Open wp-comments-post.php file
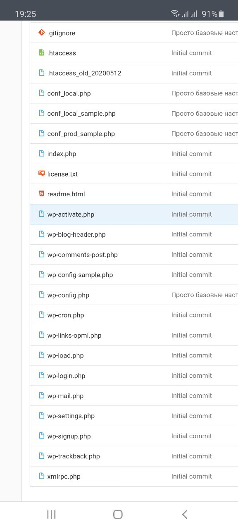The image size is (238, 529). [x=83, y=255]
